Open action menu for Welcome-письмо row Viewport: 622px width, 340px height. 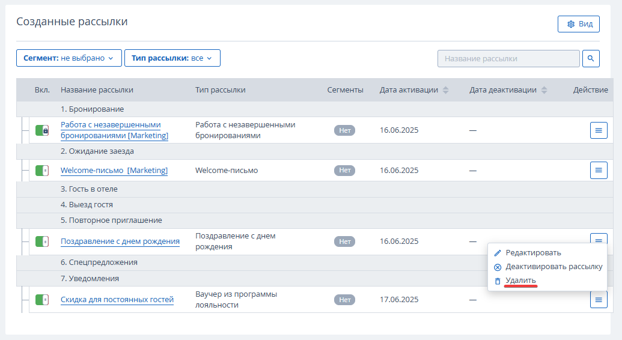tap(599, 170)
